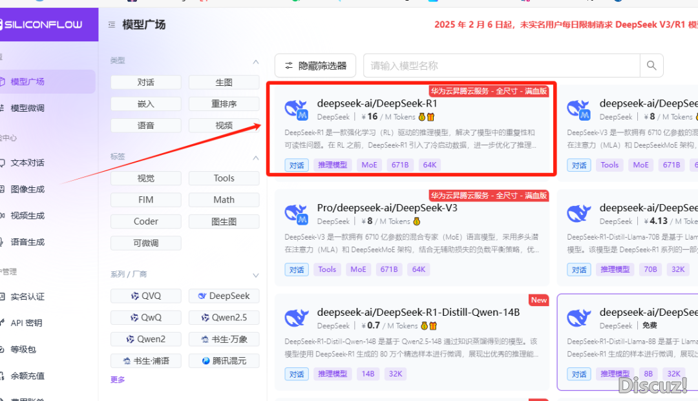The width and height of the screenshot is (698, 401).
Task: Click 推理模型 tag on DeepSeek-R1 card
Action: (x=333, y=165)
